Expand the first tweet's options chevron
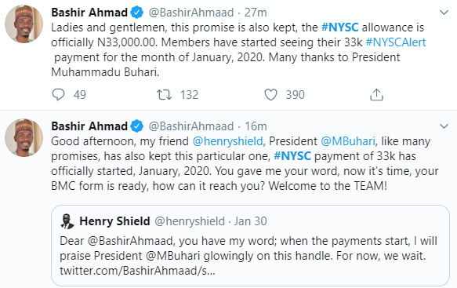Screen dimensions: 457x288 pyautogui.click(x=444, y=13)
